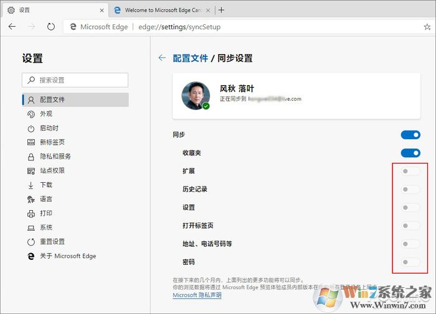Open 语言 settings section
This screenshot has width=436, height=314.
tap(75, 200)
